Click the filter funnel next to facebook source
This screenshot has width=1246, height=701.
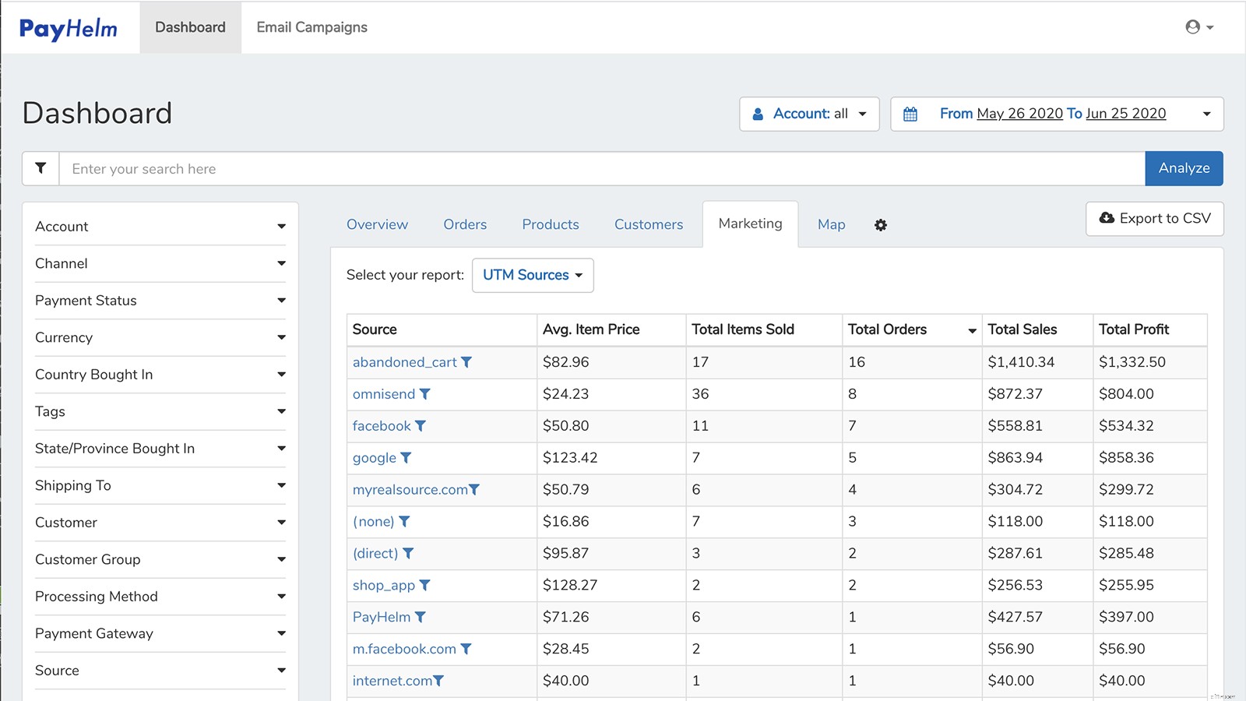coord(421,426)
